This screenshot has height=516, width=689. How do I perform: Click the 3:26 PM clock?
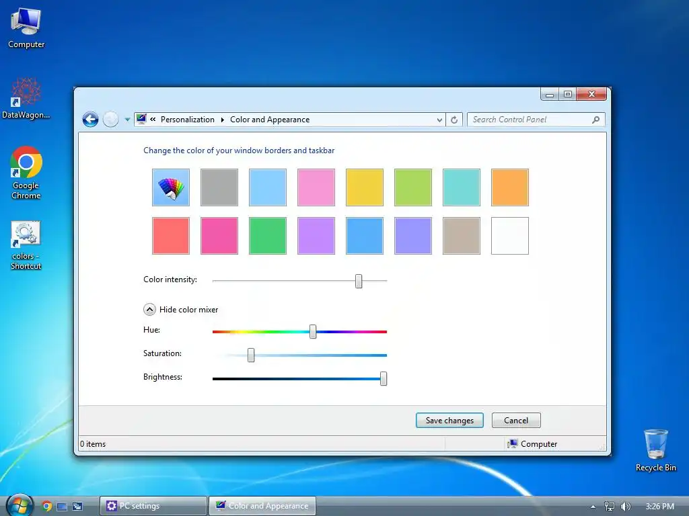(x=659, y=507)
